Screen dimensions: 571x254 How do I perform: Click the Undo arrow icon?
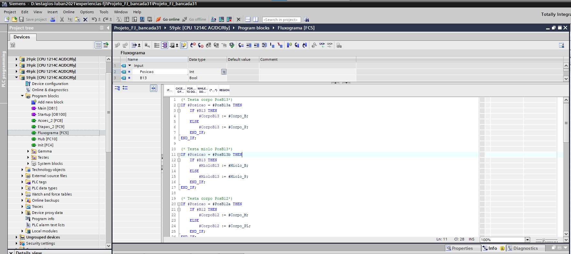(x=94, y=19)
